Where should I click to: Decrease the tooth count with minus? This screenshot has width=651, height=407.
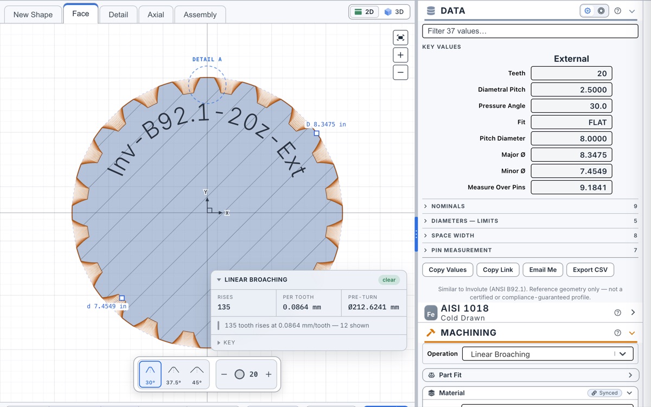click(x=224, y=374)
